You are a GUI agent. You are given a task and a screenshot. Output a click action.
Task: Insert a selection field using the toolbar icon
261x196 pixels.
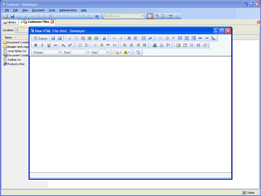[193, 38]
